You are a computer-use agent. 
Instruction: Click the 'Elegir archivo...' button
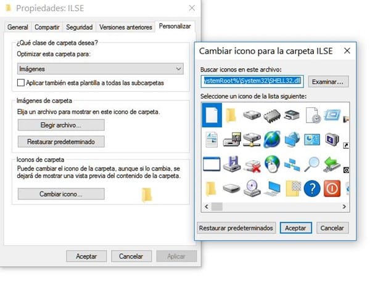pyautogui.click(x=61, y=125)
